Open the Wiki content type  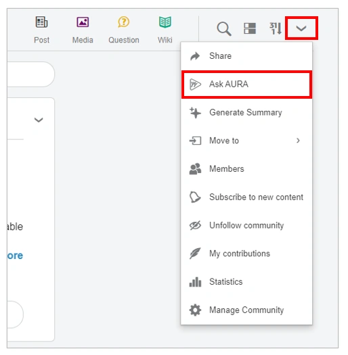(x=165, y=30)
